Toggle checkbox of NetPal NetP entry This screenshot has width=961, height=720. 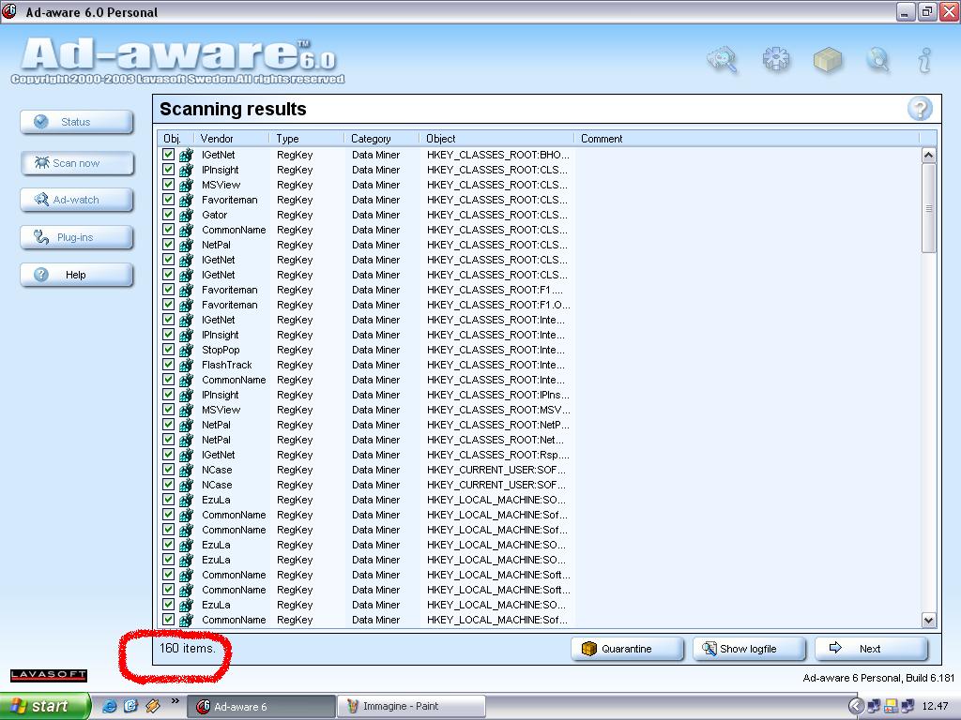click(x=169, y=425)
